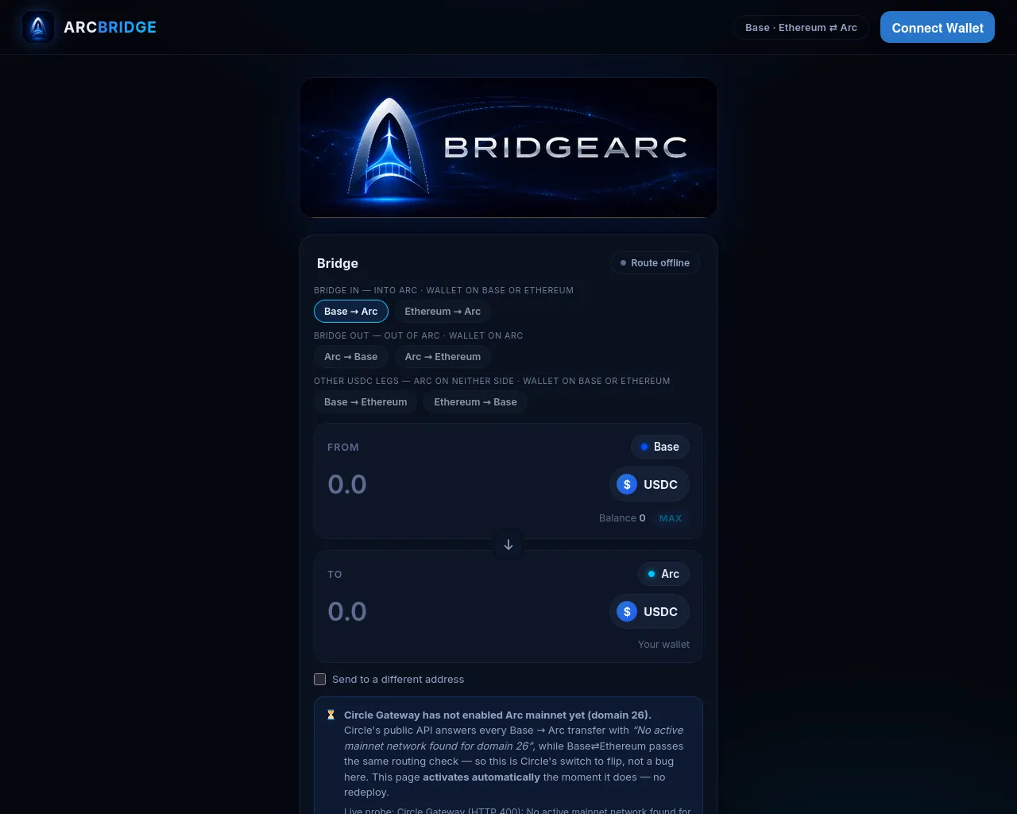Choose the Arc → Base route
Viewport: 1017px width, 814px height.
[x=351, y=356]
